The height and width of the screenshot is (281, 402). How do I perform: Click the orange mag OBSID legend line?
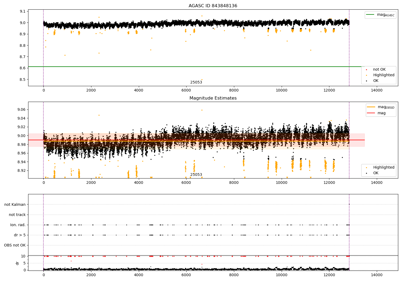click(x=371, y=107)
